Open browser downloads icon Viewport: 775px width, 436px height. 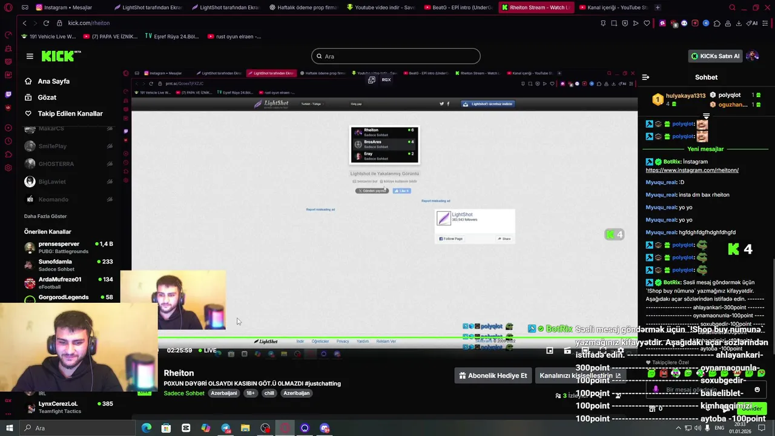738,23
